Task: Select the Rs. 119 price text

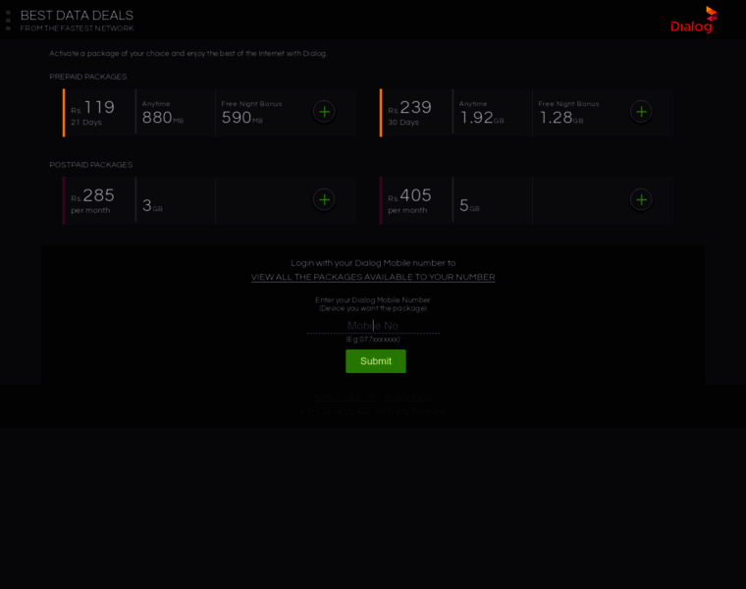Action: 93,108
